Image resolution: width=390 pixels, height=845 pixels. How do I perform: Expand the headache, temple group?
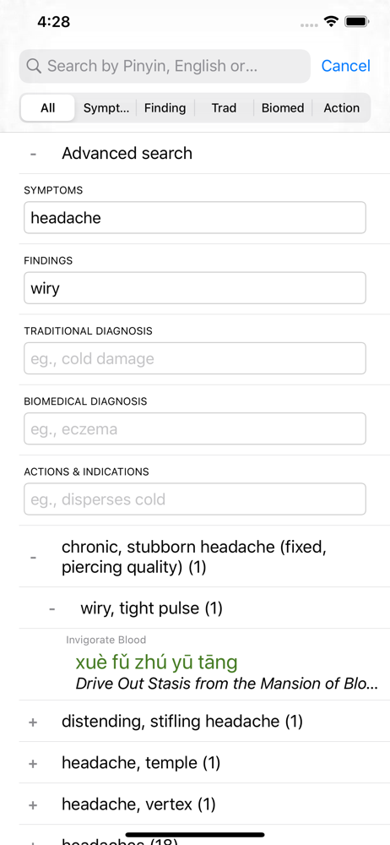click(x=33, y=763)
